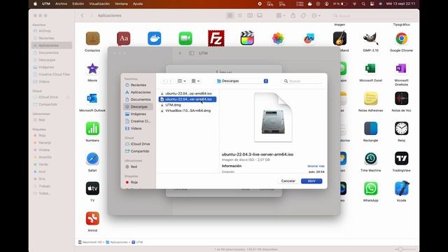Select ubuntu-22.04...op-amd64.iso file
This screenshot has height=252, width=448.
point(188,93)
